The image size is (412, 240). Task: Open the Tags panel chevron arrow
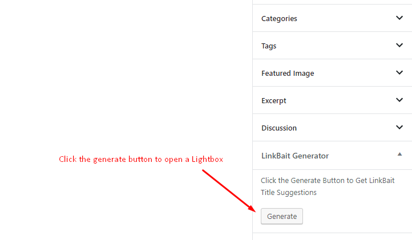(x=399, y=46)
